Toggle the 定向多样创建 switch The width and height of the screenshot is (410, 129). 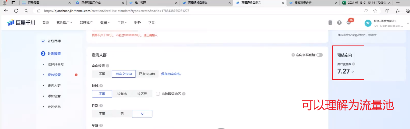coord(319,55)
